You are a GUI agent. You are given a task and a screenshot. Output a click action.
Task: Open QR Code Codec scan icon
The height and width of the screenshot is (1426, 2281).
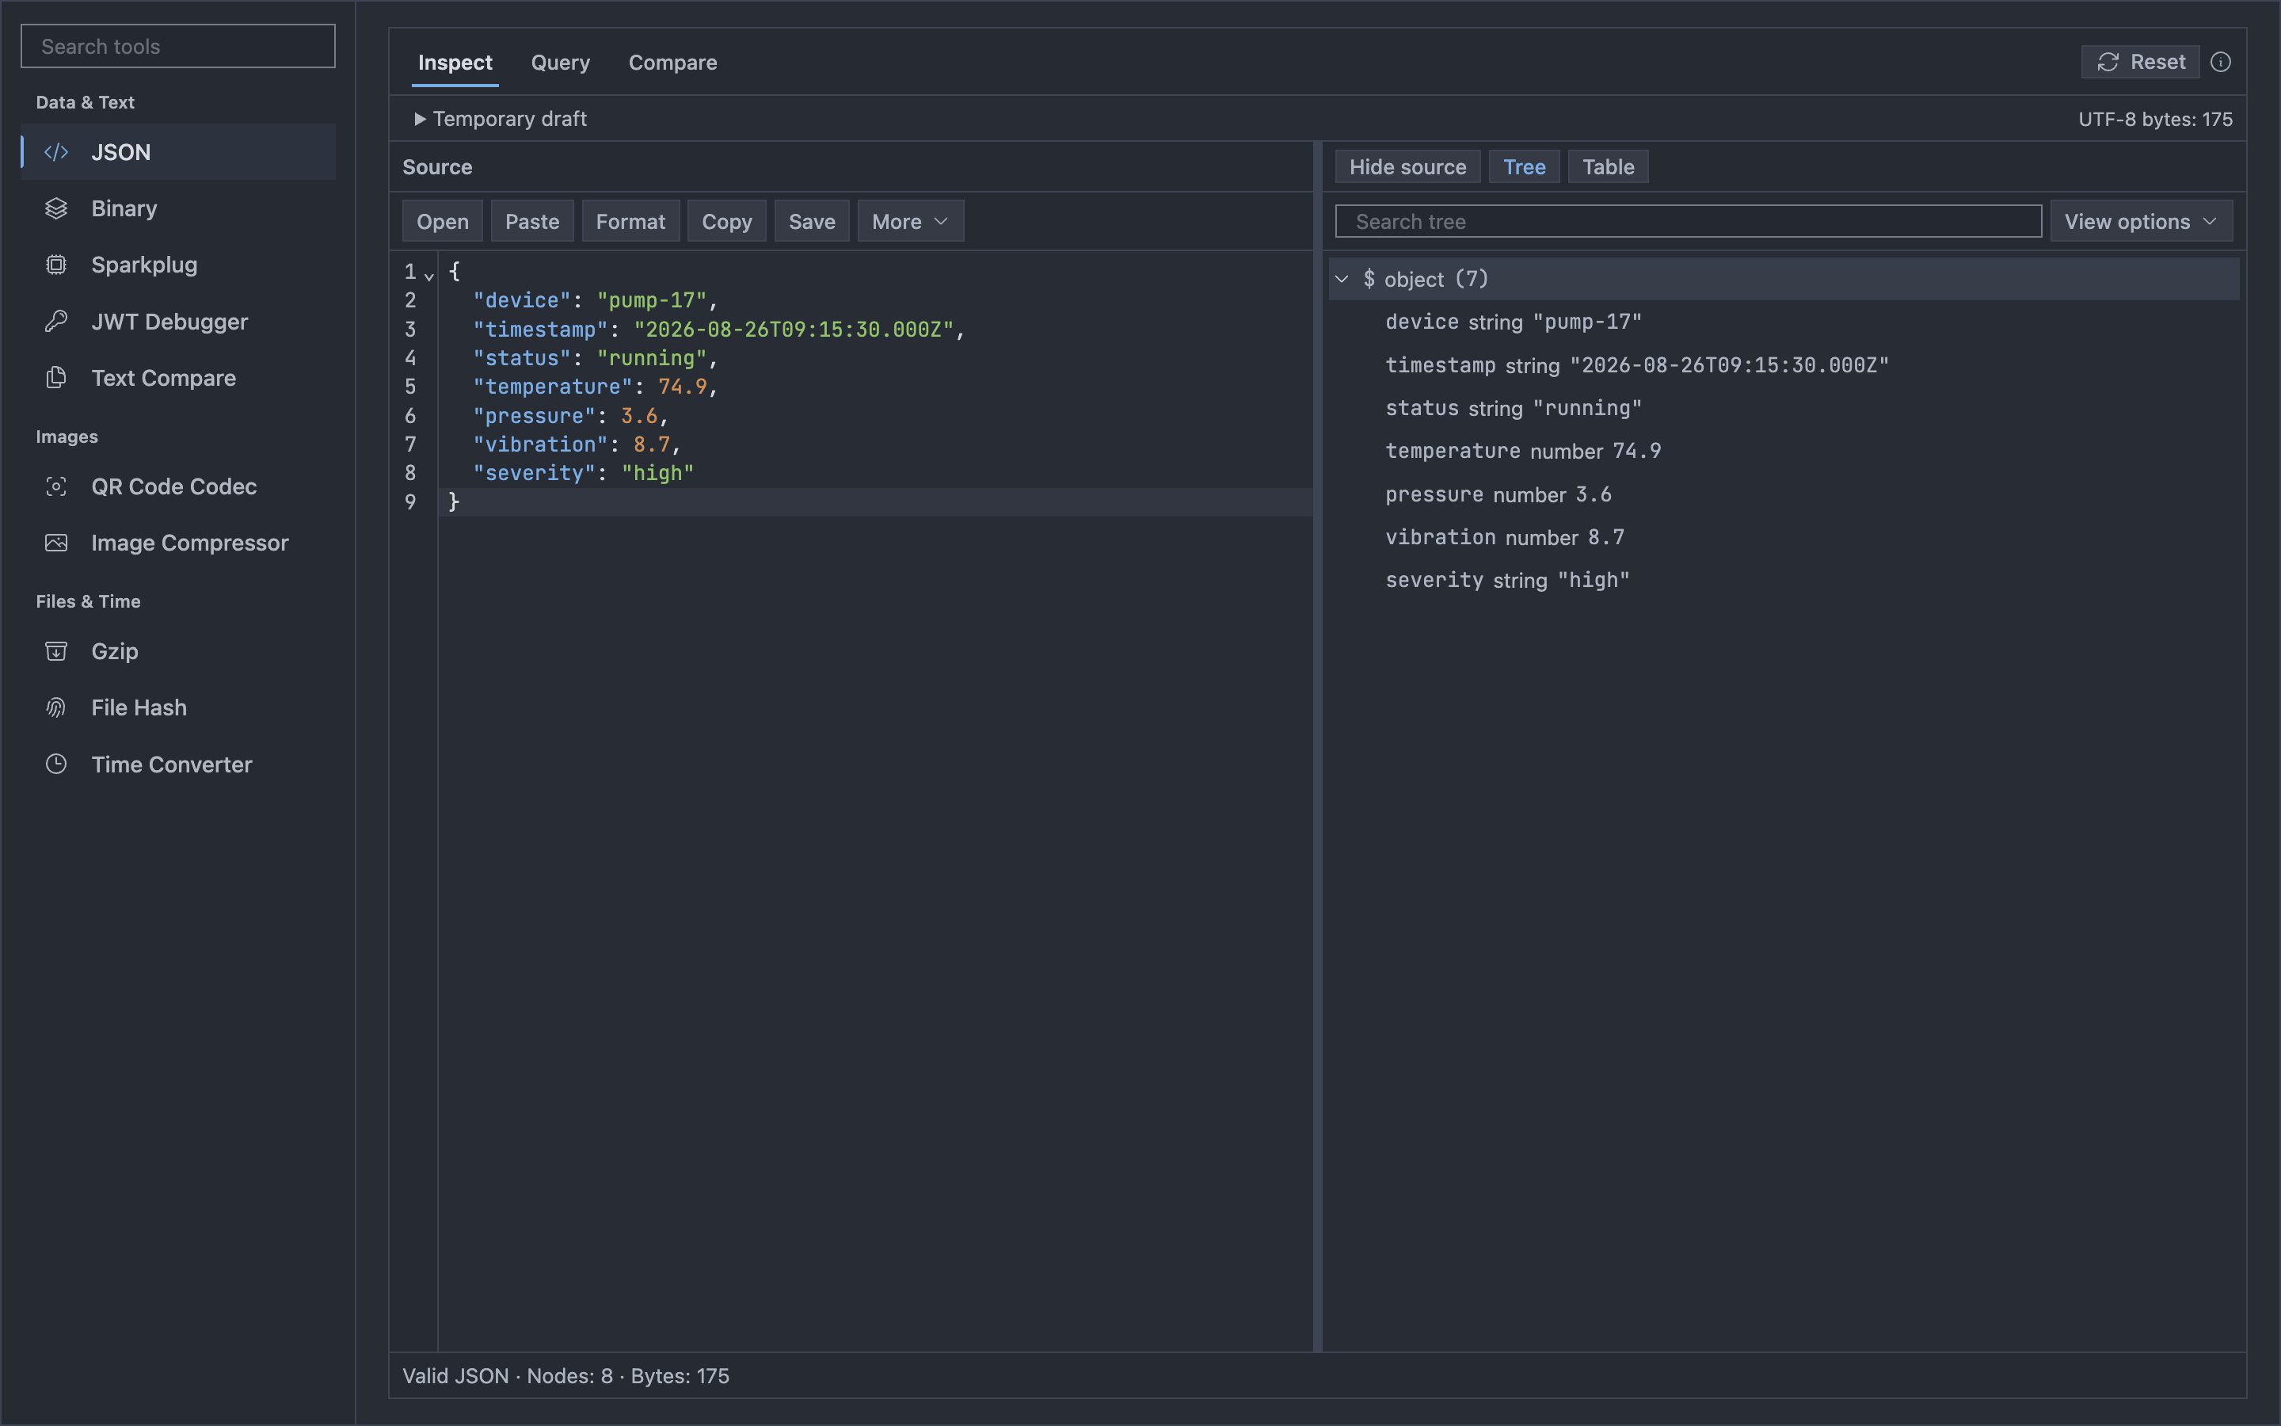tap(56, 486)
